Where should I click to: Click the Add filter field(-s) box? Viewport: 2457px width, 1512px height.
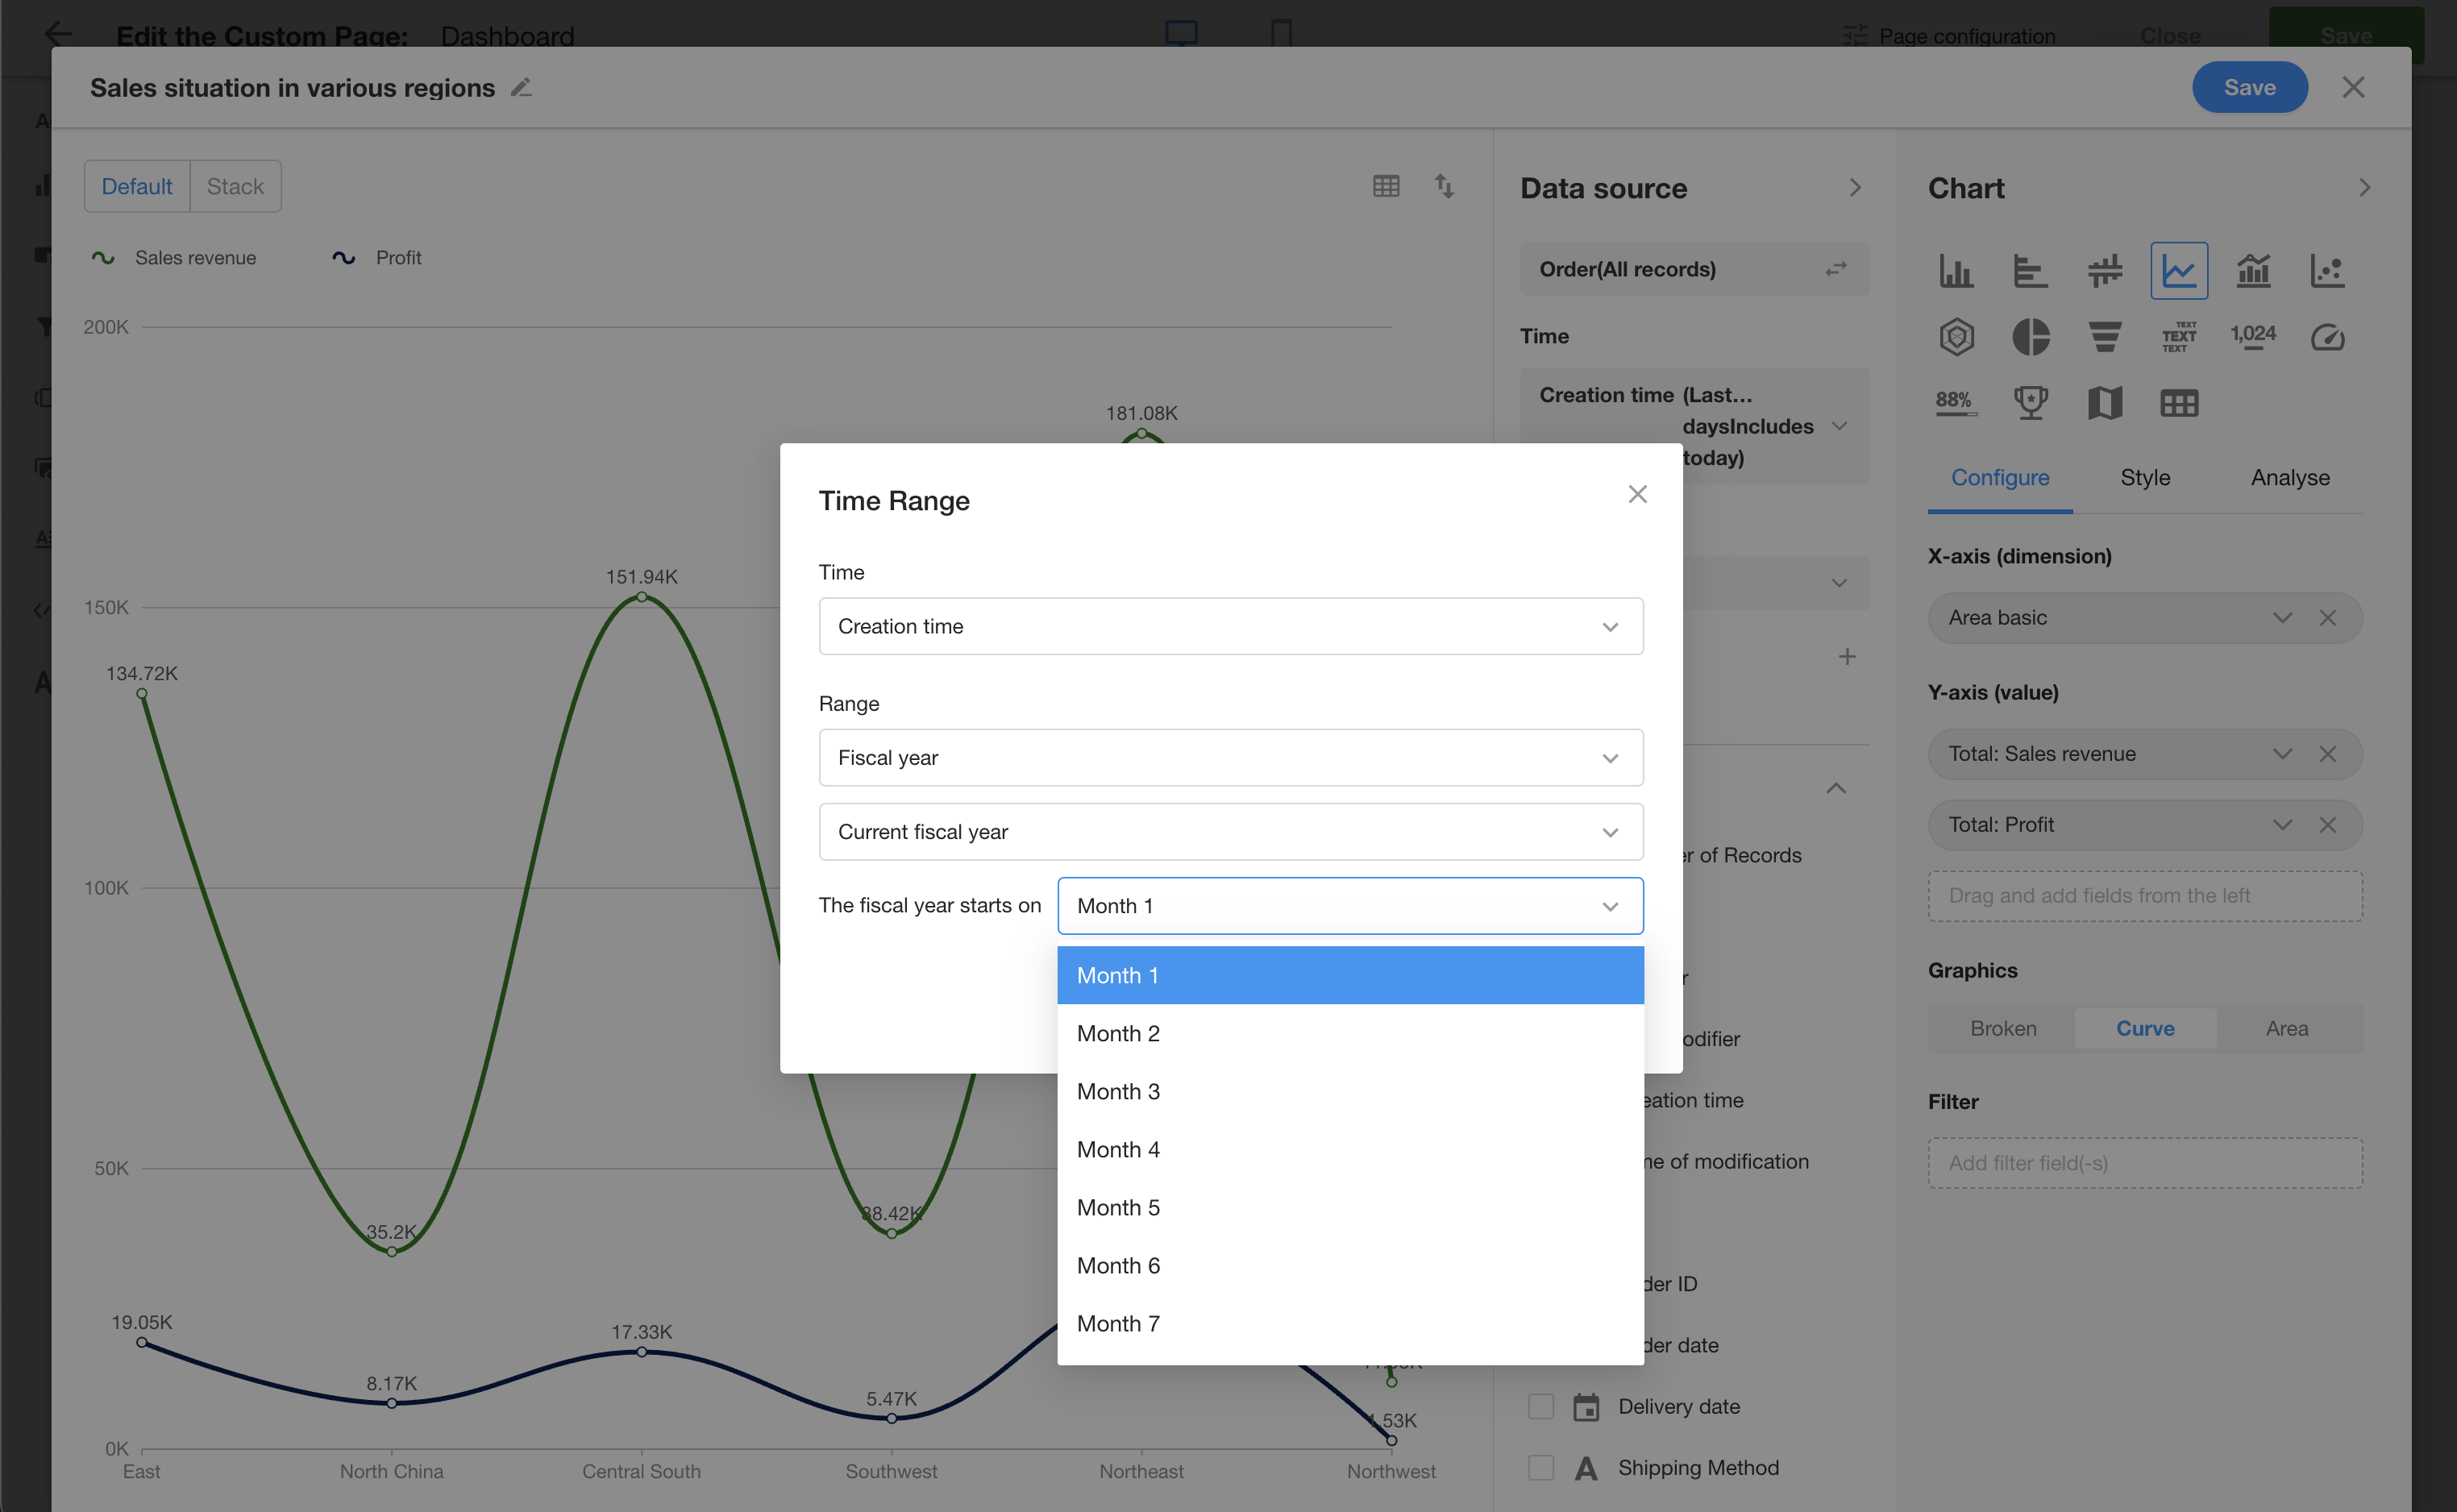coord(2145,1162)
